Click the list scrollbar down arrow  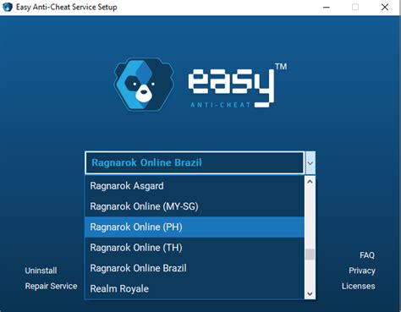310,294
